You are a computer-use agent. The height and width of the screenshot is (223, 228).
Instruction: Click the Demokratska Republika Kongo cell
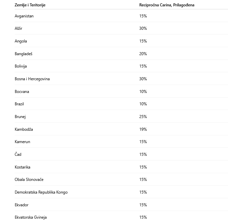tap(41, 192)
